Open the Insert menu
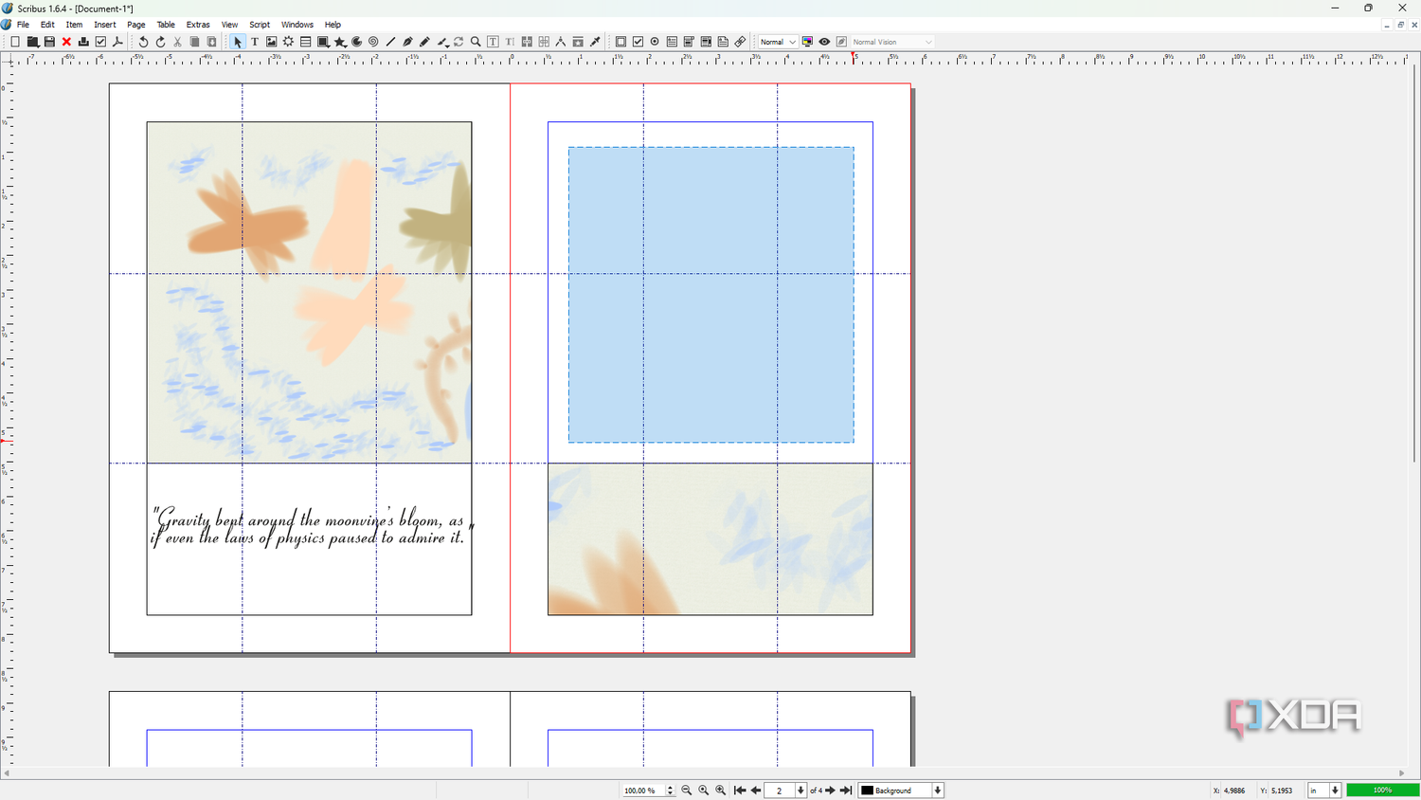The height and width of the screenshot is (800, 1421). tap(105, 25)
